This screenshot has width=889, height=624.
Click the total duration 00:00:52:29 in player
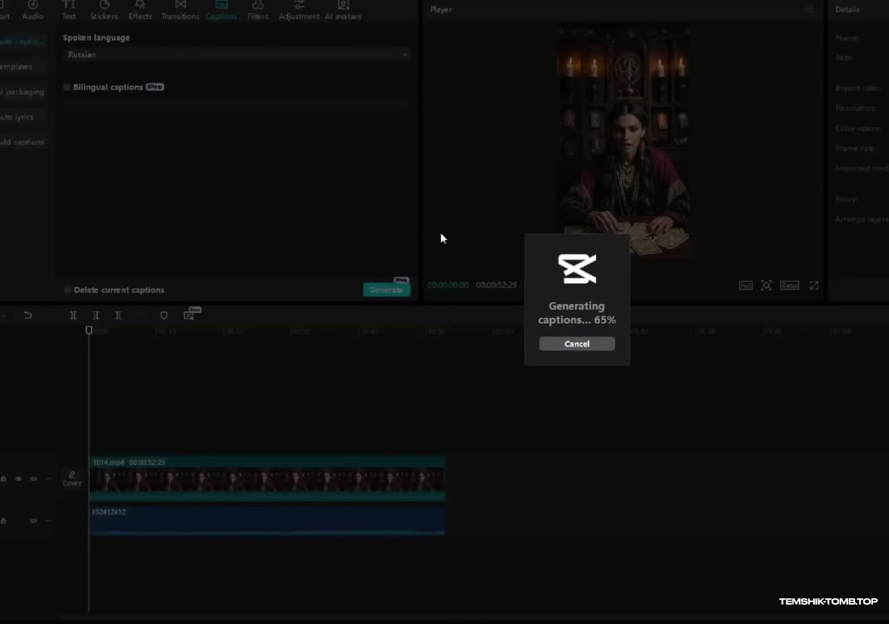click(496, 285)
